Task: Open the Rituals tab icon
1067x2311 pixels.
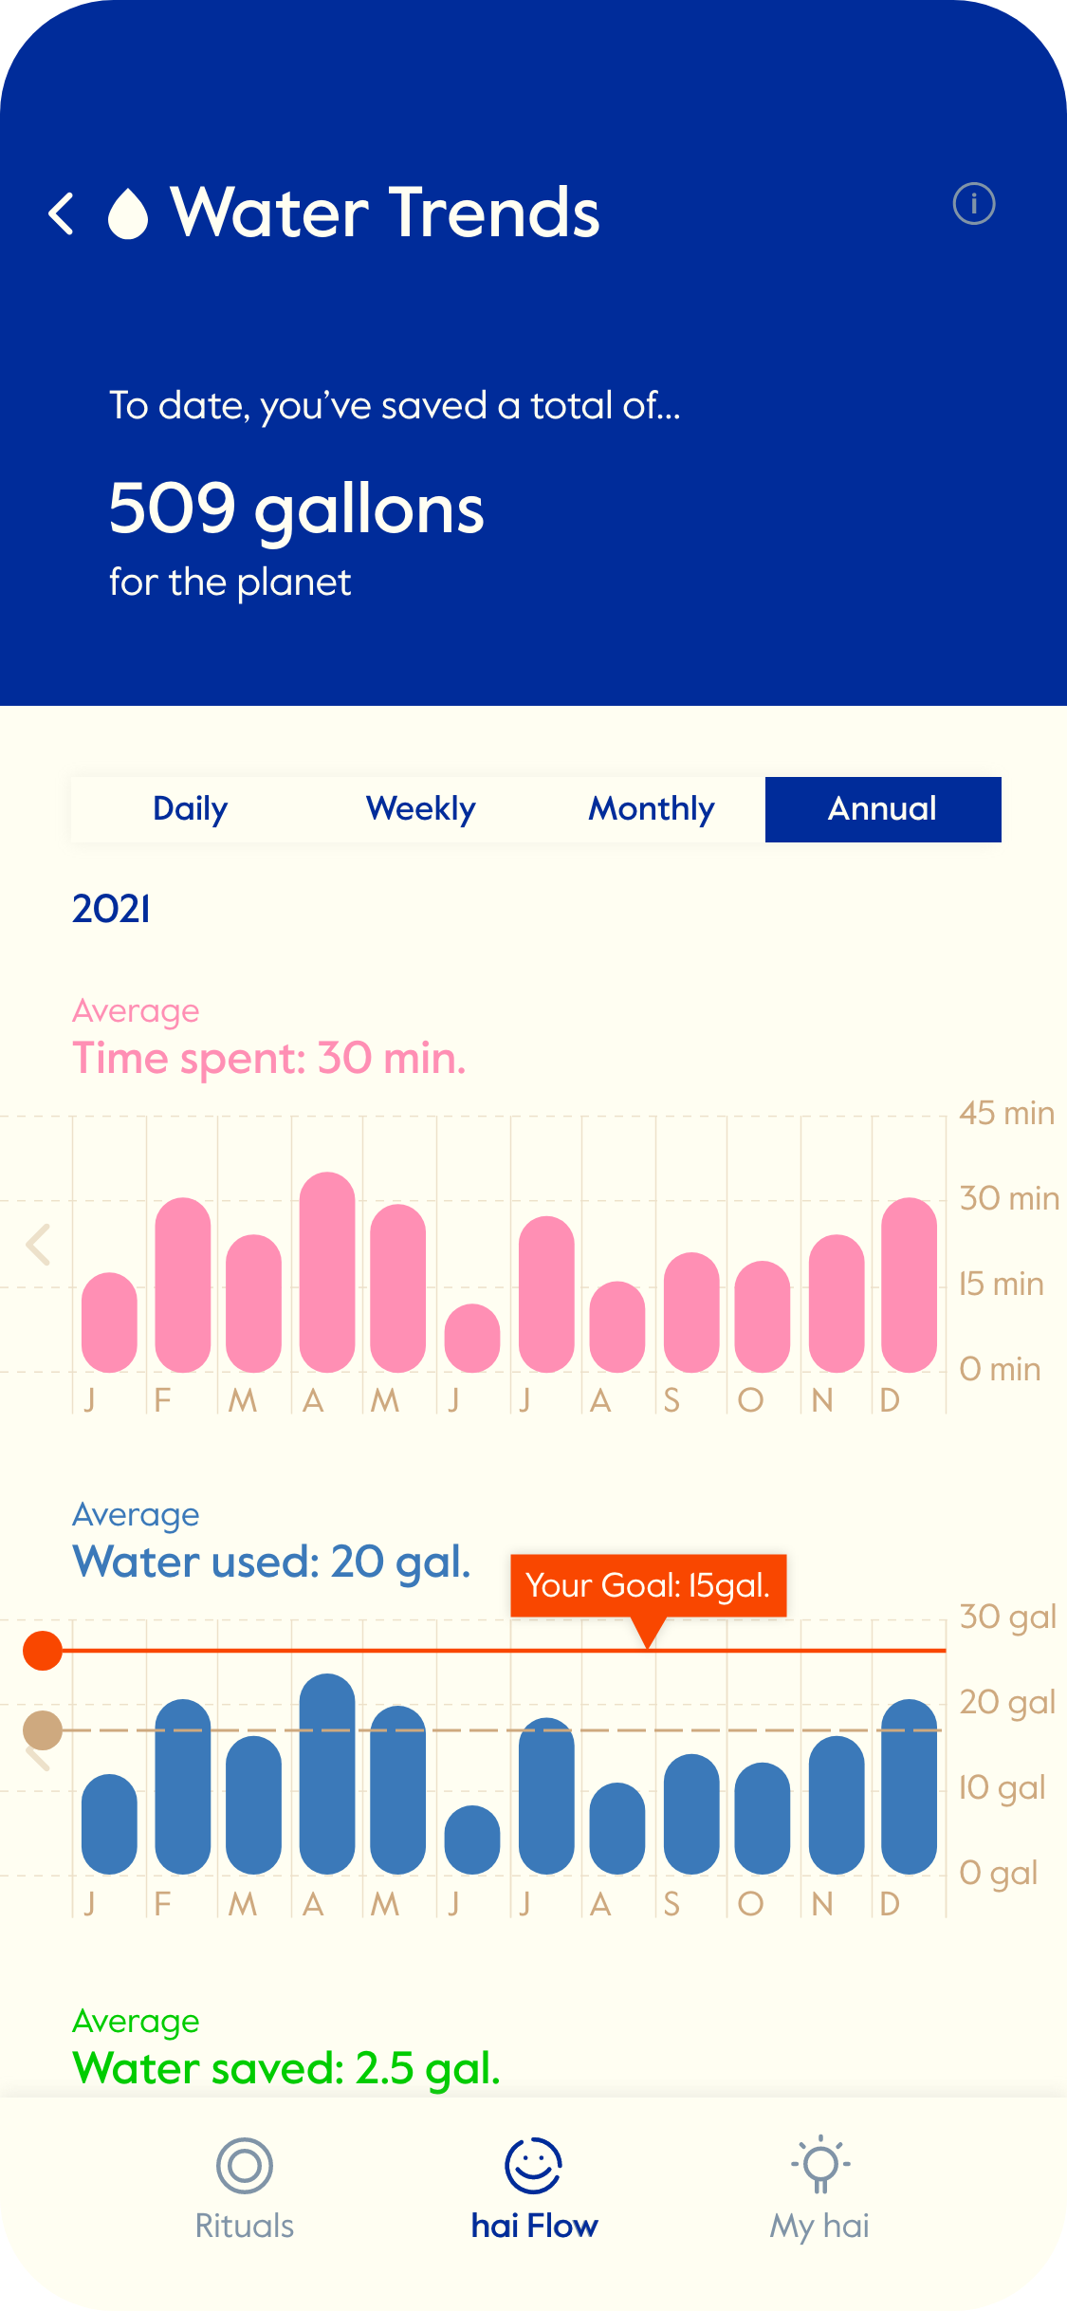Action: click(245, 2166)
